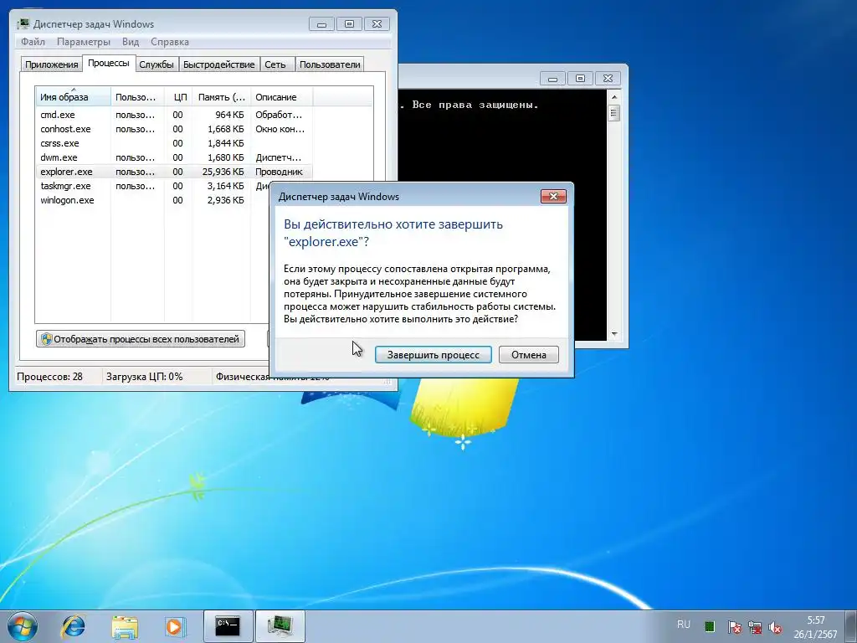Open the Быстродействие tab
Viewport: 857px width, 643px height.
[218, 64]
